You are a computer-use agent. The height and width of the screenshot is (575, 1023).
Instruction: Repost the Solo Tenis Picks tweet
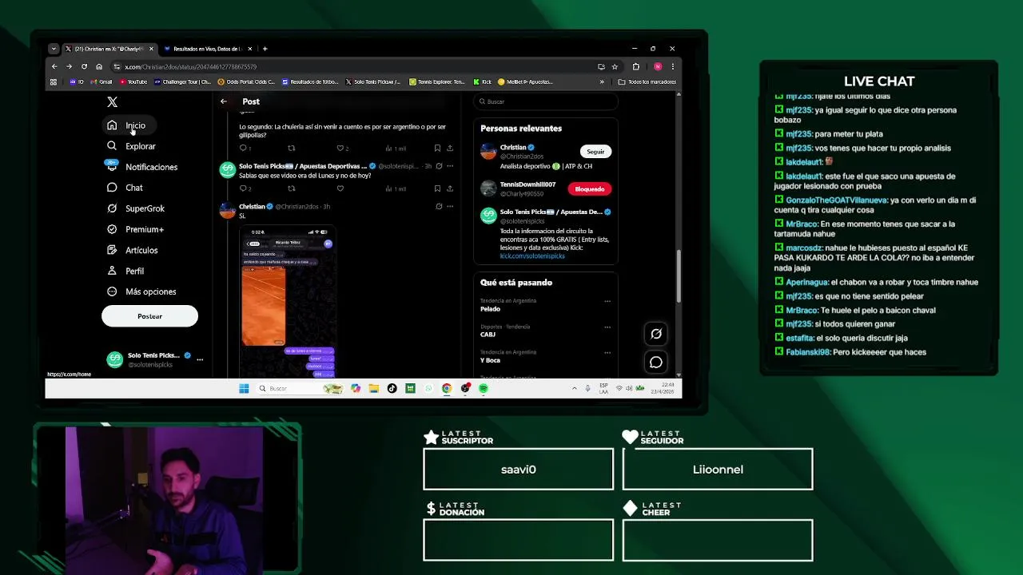click(291, 188)
